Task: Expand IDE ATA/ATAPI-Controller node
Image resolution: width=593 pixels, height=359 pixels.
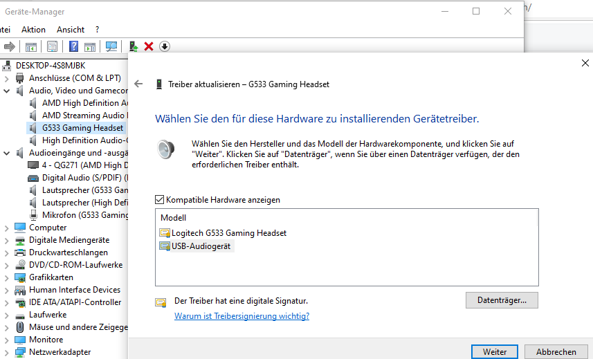Action: pos(6,303)
